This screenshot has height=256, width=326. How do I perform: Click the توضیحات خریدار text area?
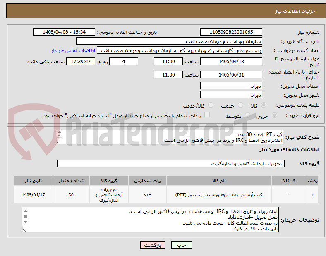(150, 220)
